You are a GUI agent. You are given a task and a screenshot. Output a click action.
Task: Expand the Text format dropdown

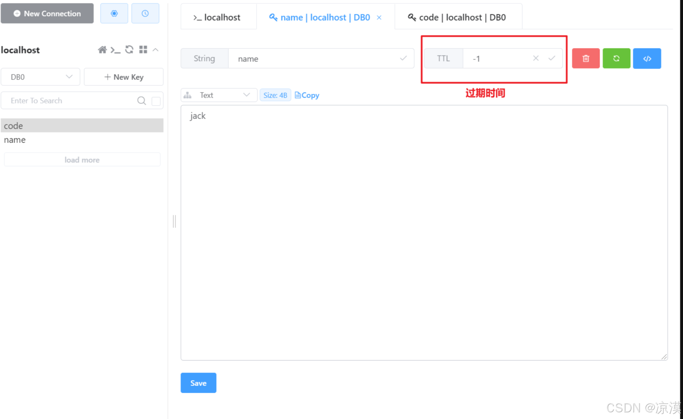(219, 95)
